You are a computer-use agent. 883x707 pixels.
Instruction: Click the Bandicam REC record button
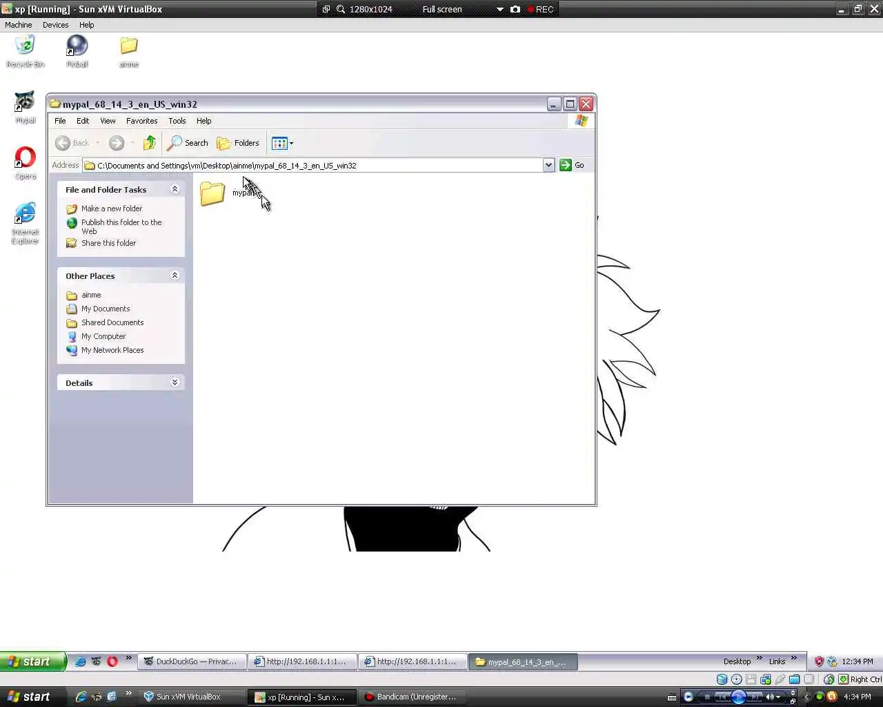(540, 9)
